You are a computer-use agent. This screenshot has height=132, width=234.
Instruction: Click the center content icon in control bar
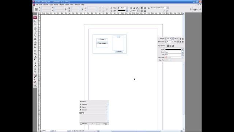141,11
